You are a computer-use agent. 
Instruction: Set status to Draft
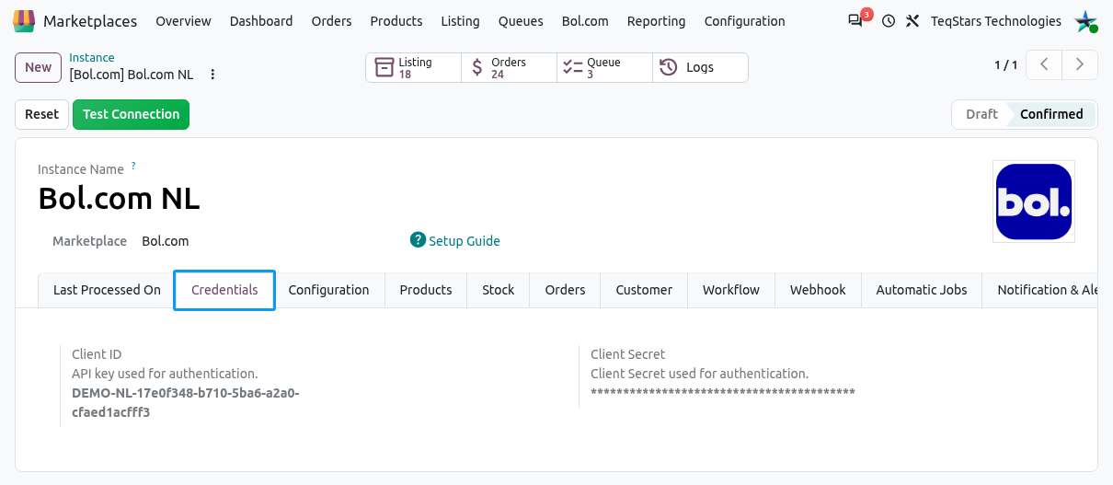[981, 114]
